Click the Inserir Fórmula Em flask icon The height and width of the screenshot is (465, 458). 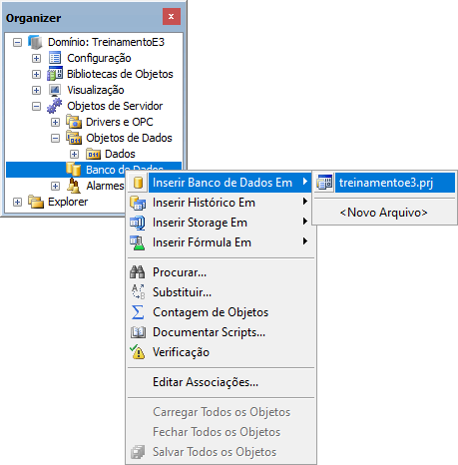click(x=138, y=242)
